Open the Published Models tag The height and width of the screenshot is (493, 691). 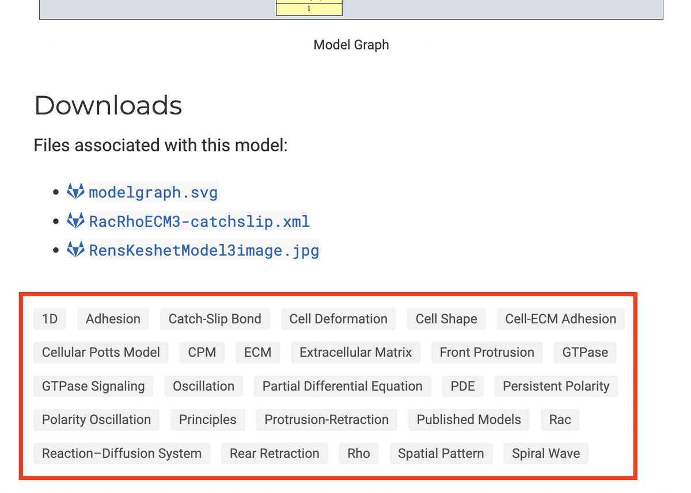pos(469,419)
